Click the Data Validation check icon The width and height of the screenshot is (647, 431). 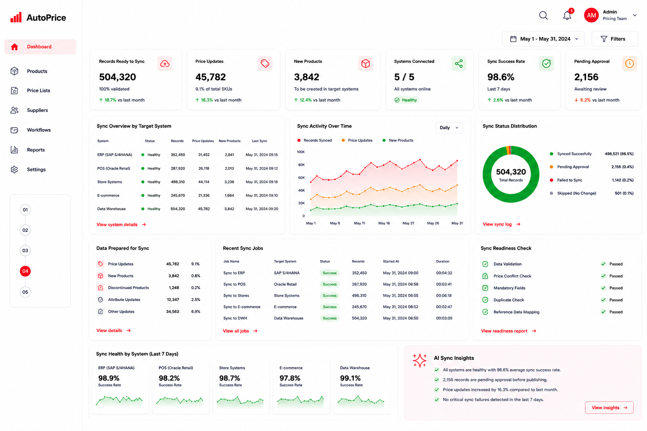point(485,264)
